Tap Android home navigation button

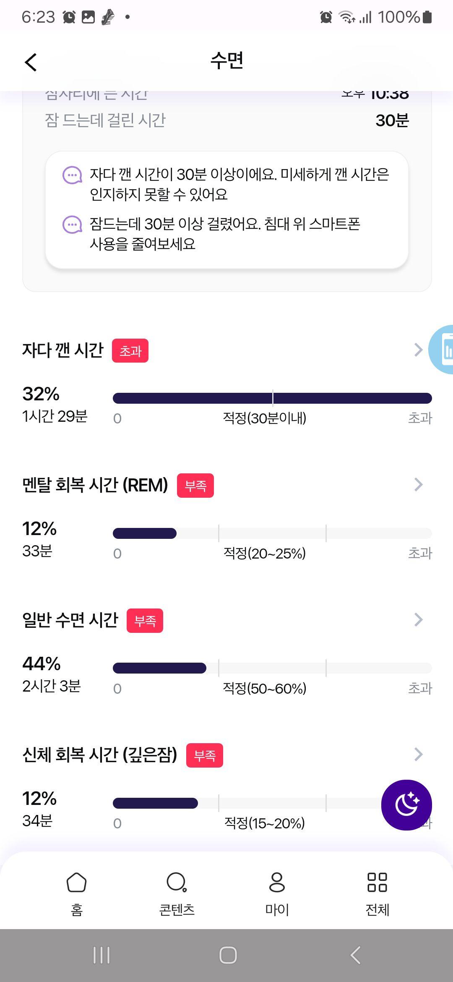(x=228, y=955)
